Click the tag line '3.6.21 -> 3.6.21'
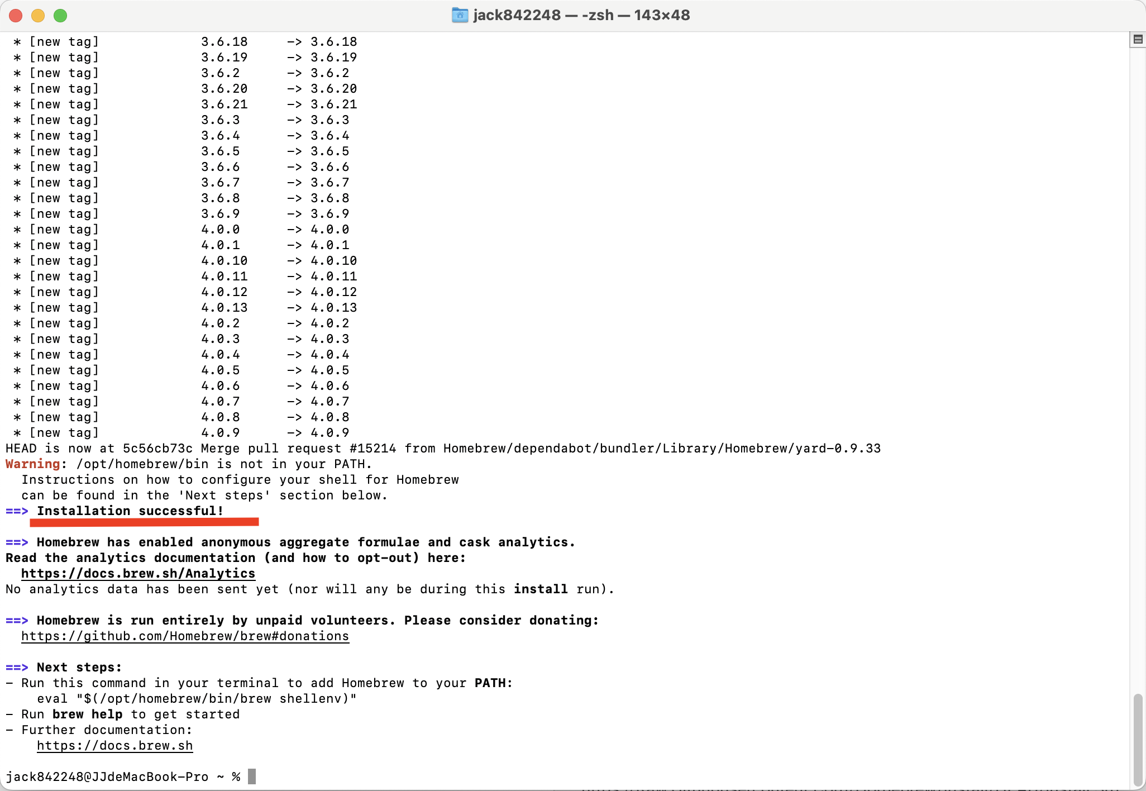The height and width of the screenshot is (791, 1146). 185,104
